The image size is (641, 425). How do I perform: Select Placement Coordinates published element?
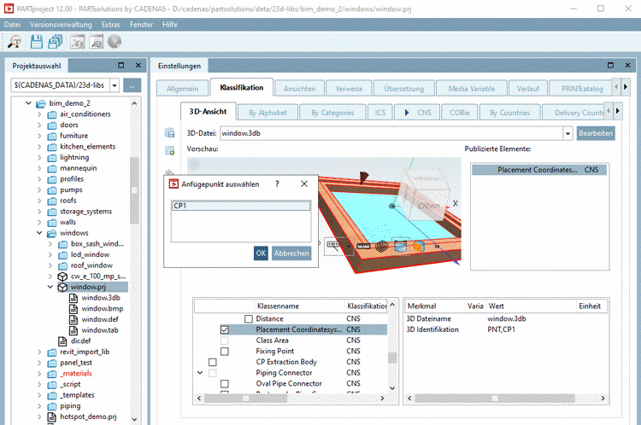tap(539, 170)
